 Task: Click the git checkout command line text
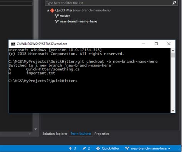coord(117,62)
